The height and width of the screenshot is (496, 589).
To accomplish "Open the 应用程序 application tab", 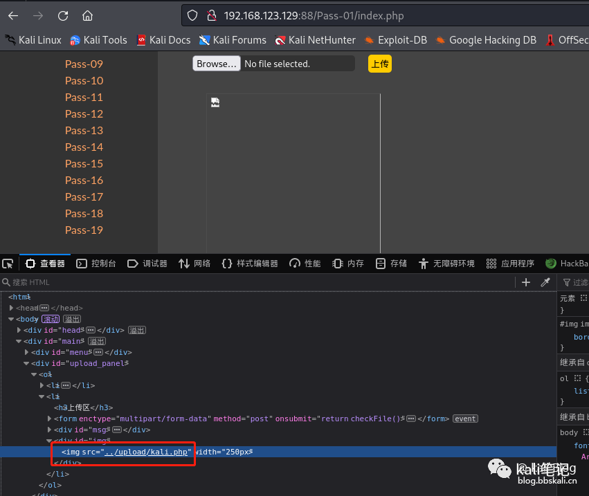I will click(x=510, y=264).
